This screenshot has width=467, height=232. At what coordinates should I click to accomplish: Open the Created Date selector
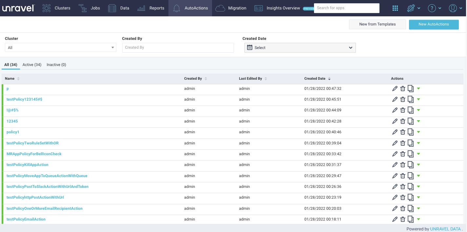tap(300, 48)
